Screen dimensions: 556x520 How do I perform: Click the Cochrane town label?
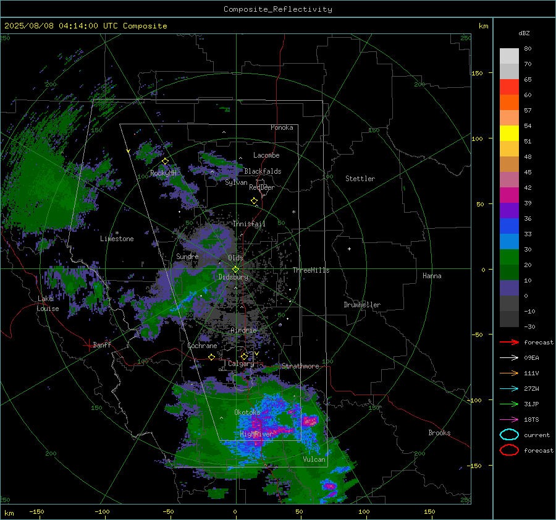pyautogui.click(x=202, y=346)
